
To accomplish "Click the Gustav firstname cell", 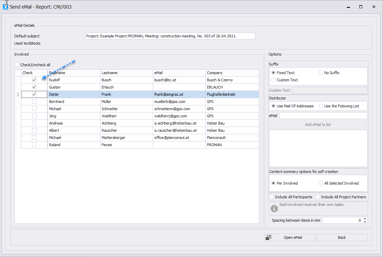I will click(74, 87).
